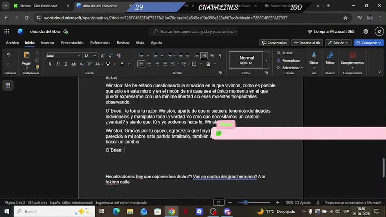Click the Comentarios button
Image resolution: width=386 pixels, height=217 pixels.
(274, 43)
